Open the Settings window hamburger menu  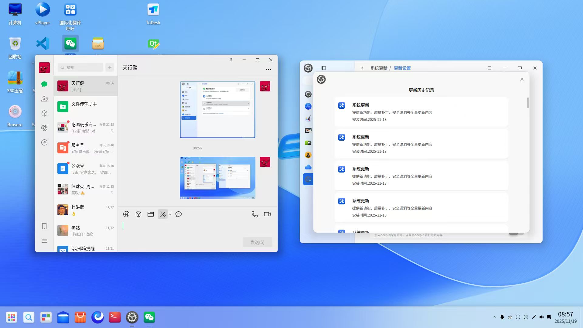(489, 68)
